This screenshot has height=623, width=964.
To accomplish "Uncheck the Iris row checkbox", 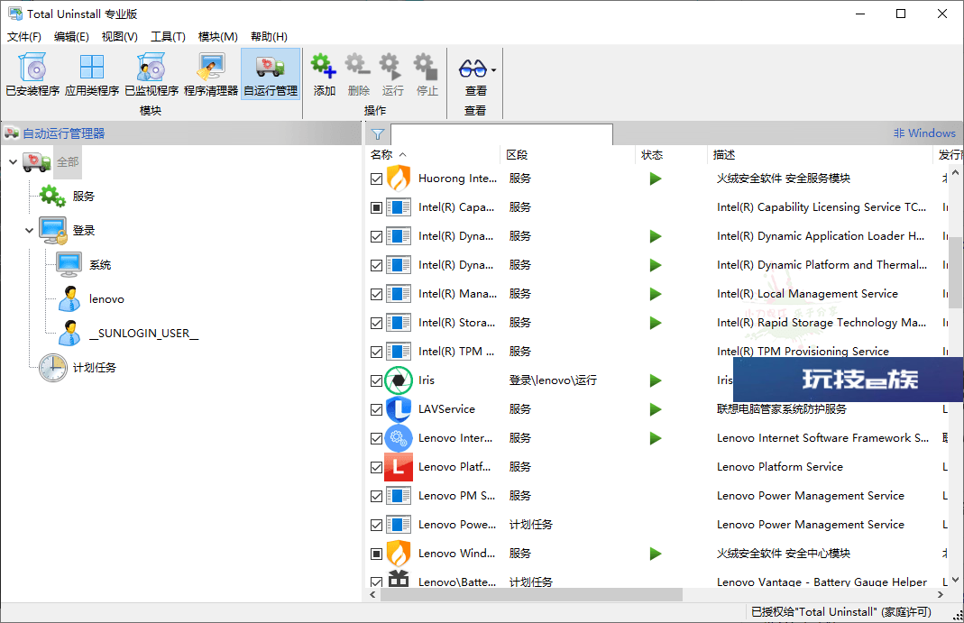I will (x=377, y=381).
